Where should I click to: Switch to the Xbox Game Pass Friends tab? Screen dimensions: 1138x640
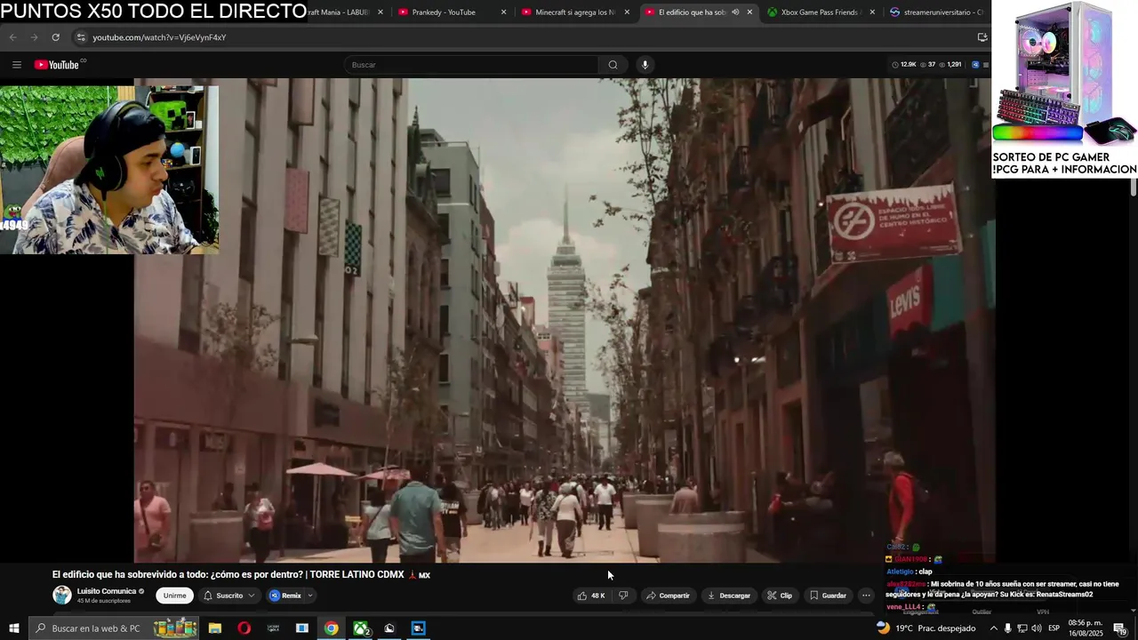[821, 12]
